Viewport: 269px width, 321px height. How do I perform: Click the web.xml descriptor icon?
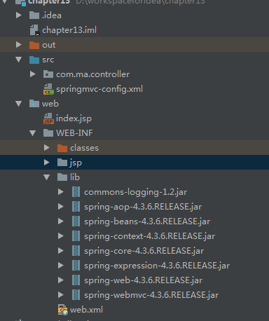pos(63,310)
